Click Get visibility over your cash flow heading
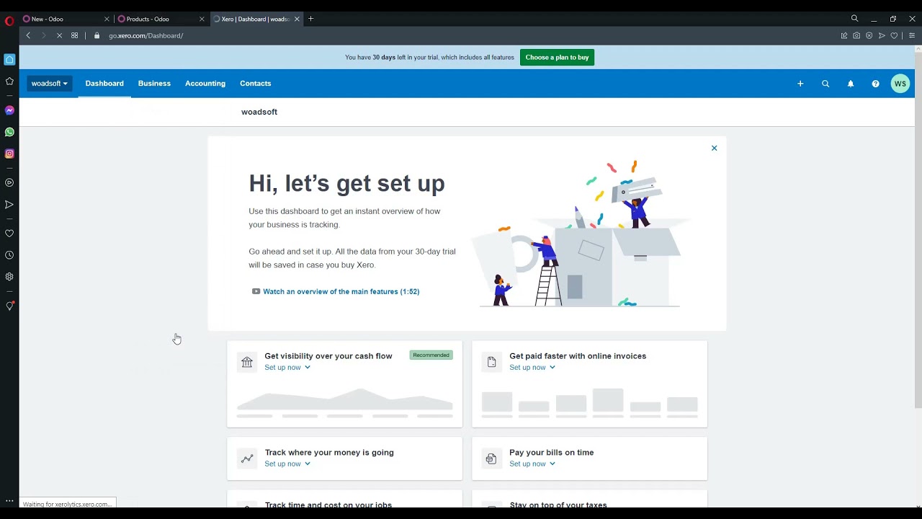Image resolution: width=922 pixels, height=519 pixels. 328,356
